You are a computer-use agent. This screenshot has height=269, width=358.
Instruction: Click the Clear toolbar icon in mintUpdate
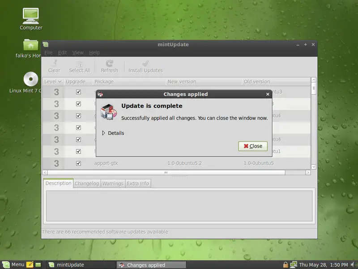54,66
